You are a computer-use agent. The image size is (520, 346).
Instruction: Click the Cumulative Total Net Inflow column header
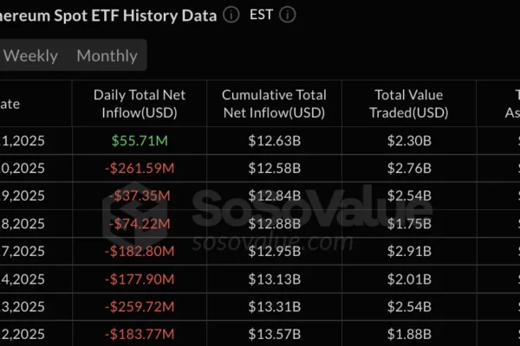pyautogui.click(x=274, y=104)
